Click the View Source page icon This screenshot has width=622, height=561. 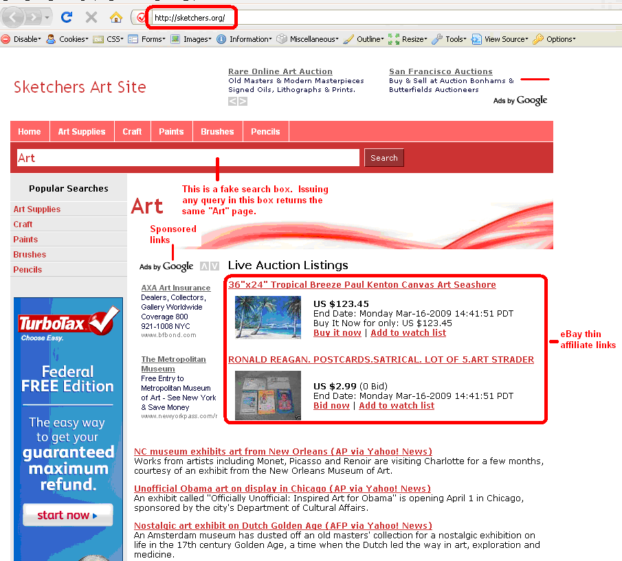476,39
